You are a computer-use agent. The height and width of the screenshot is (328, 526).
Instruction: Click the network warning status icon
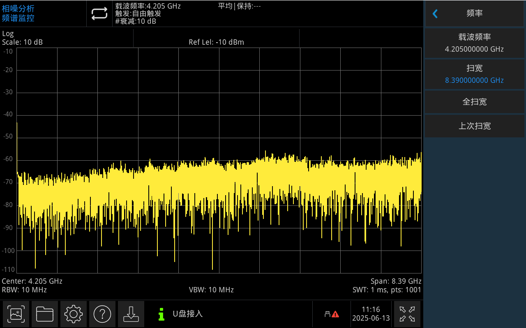click(332, 314)
